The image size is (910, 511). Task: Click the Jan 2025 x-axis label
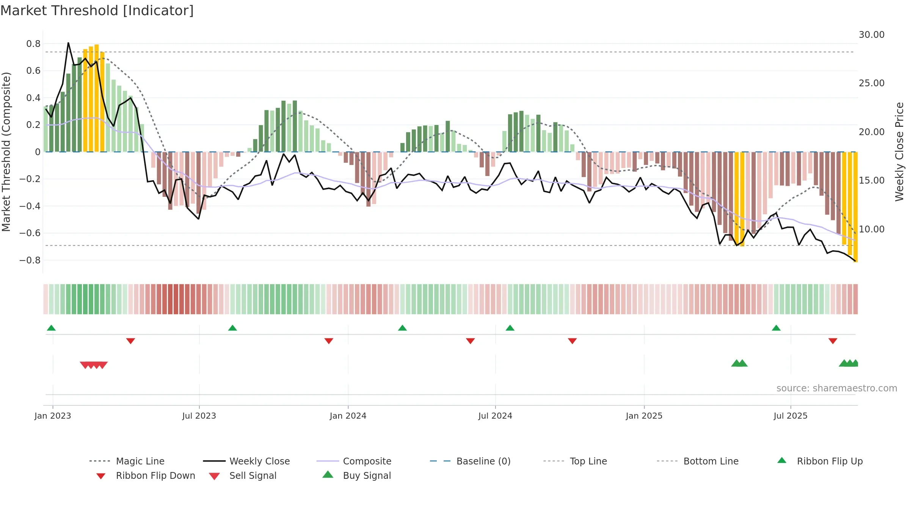coord(644,416)
